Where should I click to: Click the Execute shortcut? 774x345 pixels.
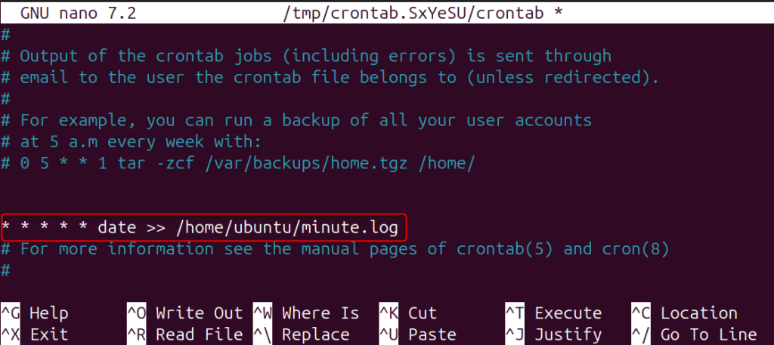point(568,313)
